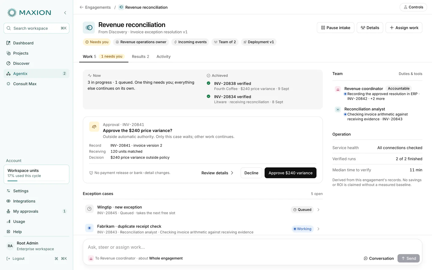This screenshot has width=432, height=270.
Task: Collapse the sidebar with the chevron
Action: coord(65,13)
